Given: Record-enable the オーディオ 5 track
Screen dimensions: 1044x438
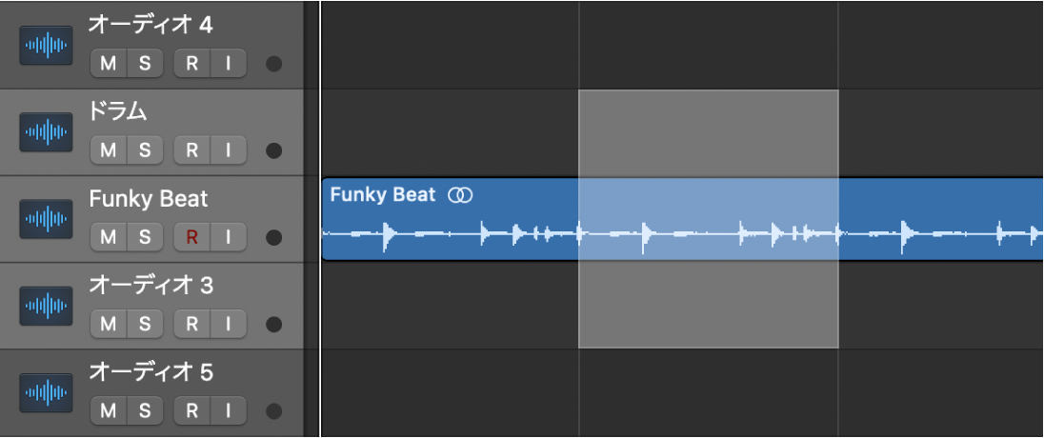Looking at the screenshot, I should click(191, 411).
